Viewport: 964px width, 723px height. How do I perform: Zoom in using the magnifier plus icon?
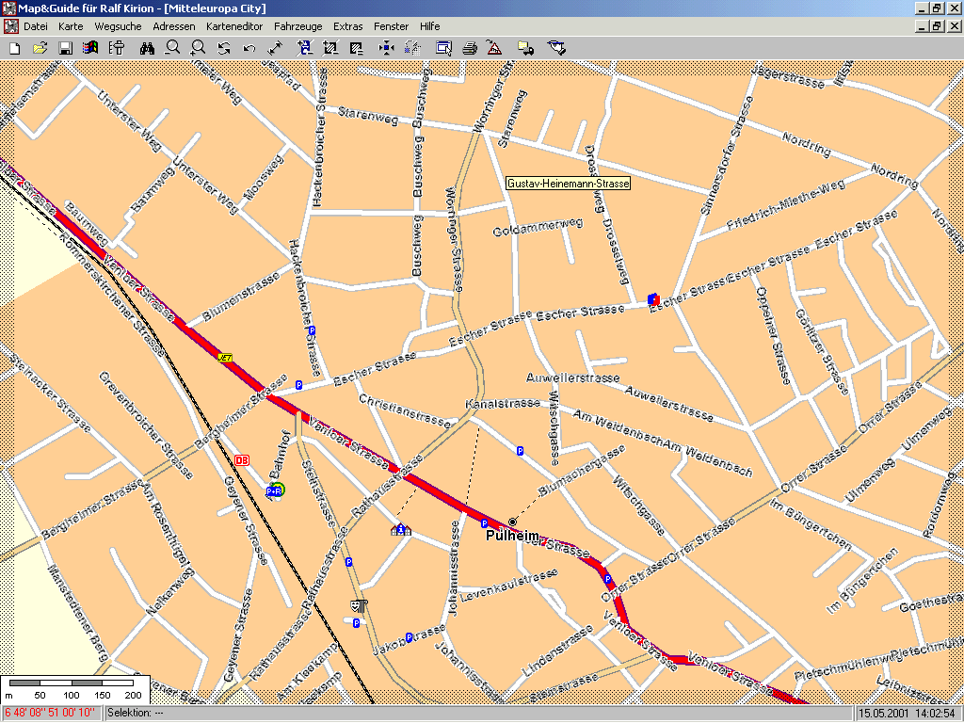(x=198, y=48)
